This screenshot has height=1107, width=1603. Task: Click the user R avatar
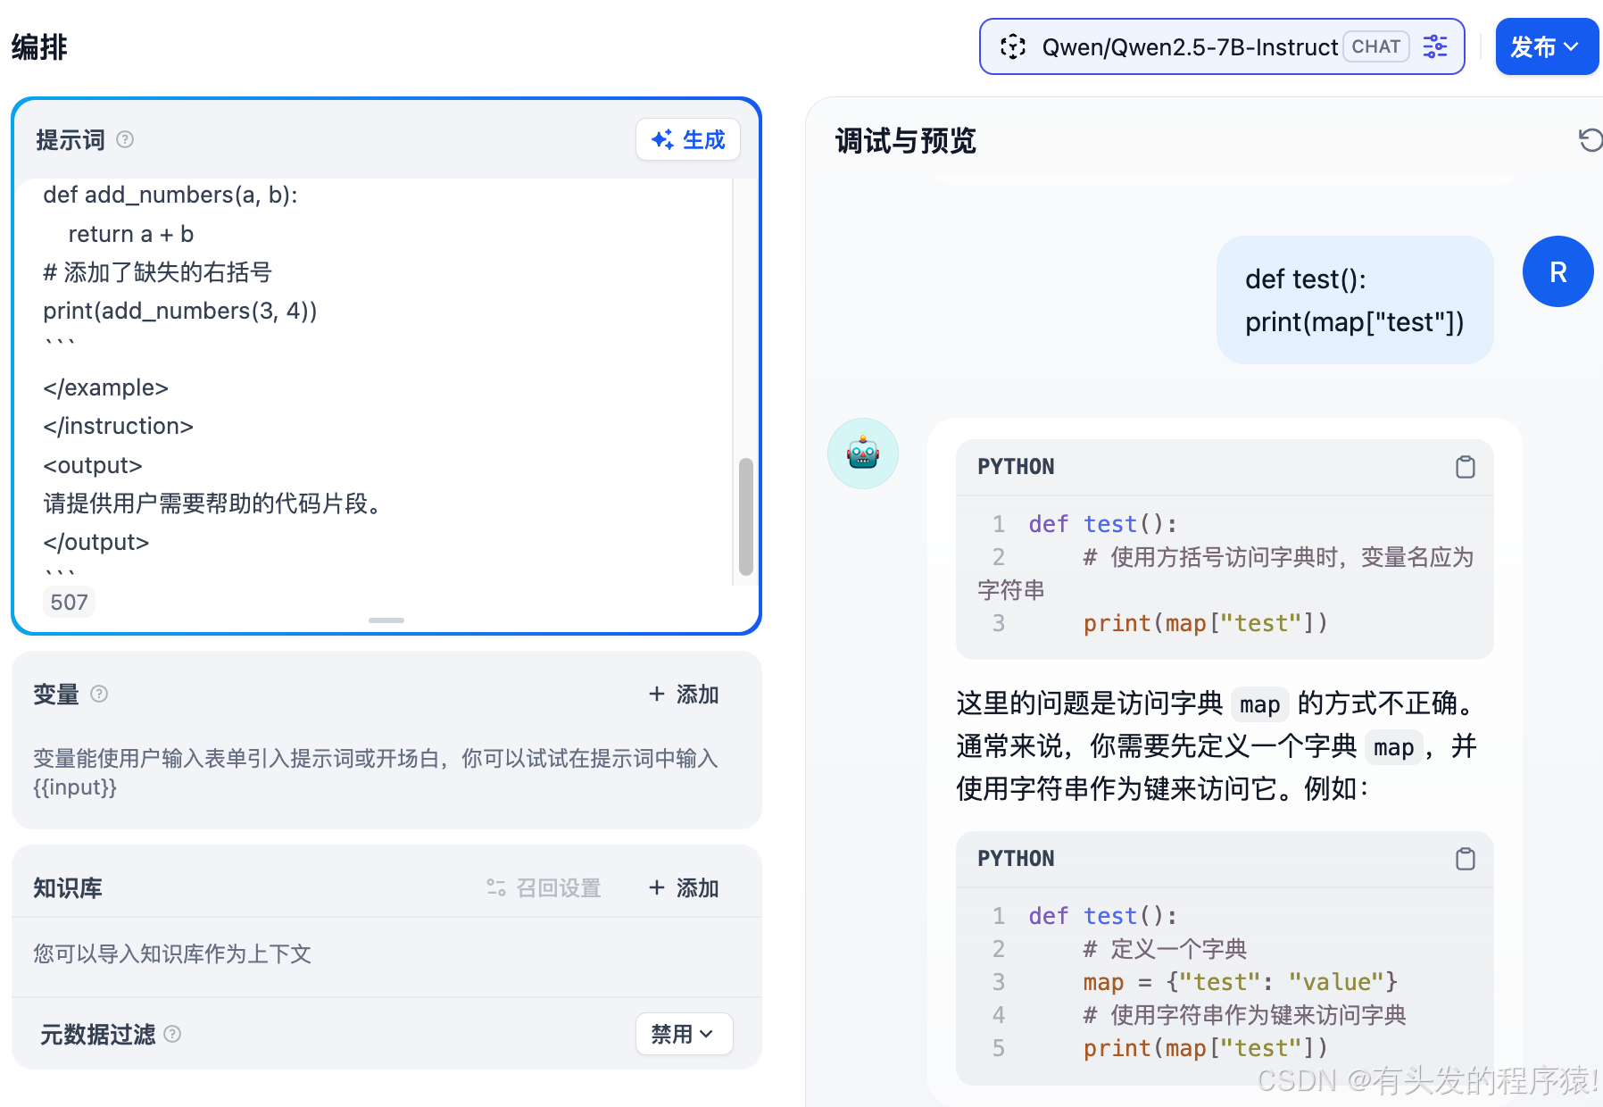pyautogui.click(x=1558, y=271)
